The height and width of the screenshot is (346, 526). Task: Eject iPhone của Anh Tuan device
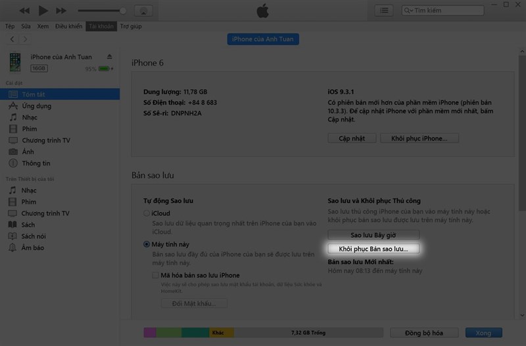click(109, 56)
